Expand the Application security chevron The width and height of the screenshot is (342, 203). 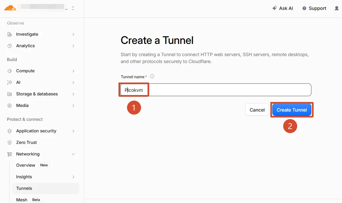73,131
